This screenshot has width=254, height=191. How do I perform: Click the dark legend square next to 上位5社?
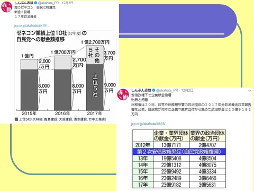(x=16, y=119)
